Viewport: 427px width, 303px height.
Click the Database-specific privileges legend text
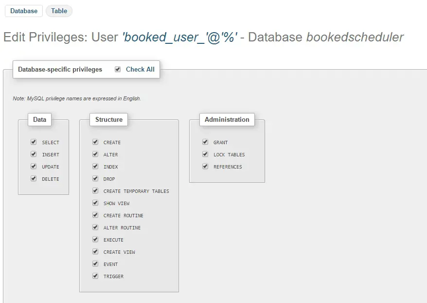(x=60, y=69)
